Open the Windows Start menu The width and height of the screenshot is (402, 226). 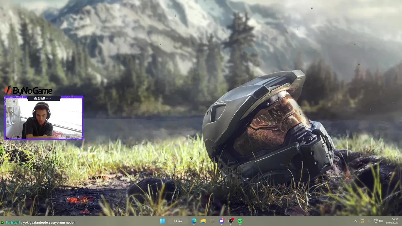point(162,221)
